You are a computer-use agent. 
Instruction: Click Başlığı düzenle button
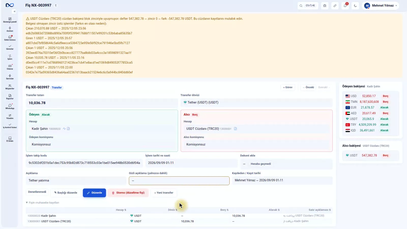point(66,193)
